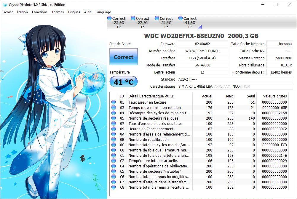The height and width of the screenshot is (199, 297).
Task: Click the status orb for ID C1
Action: coord(114,155)
